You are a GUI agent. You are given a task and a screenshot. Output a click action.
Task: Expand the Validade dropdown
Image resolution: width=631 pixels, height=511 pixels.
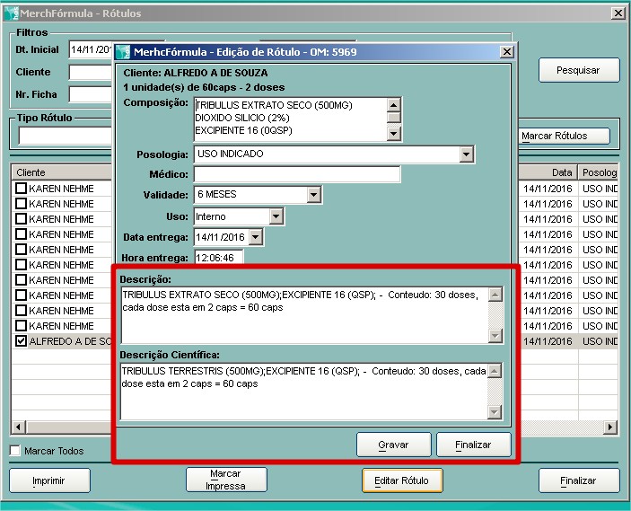point(312,195)
